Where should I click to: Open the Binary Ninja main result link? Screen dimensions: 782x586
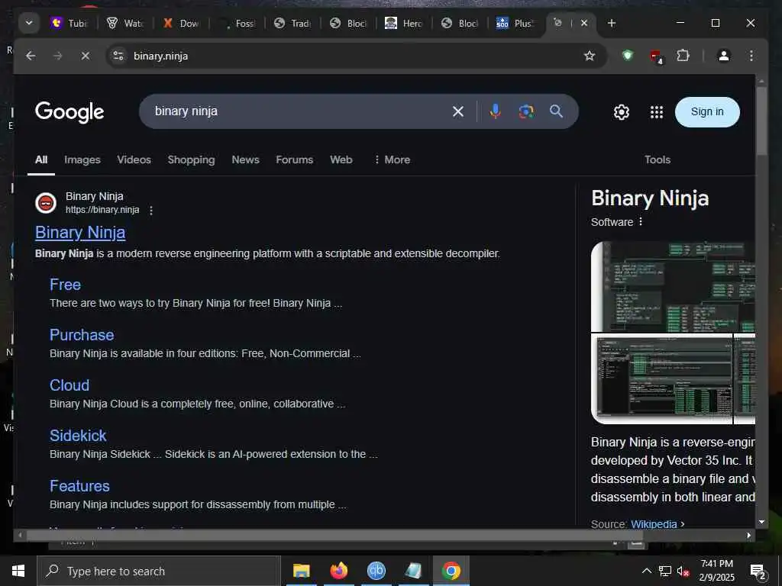coord(80,233)
